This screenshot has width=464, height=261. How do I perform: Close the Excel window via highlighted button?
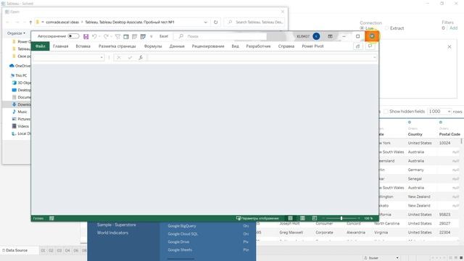click(372, 36)
